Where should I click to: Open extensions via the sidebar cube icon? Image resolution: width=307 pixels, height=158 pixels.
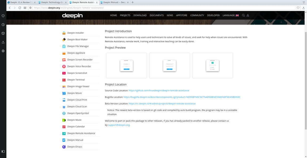point(3,33)
